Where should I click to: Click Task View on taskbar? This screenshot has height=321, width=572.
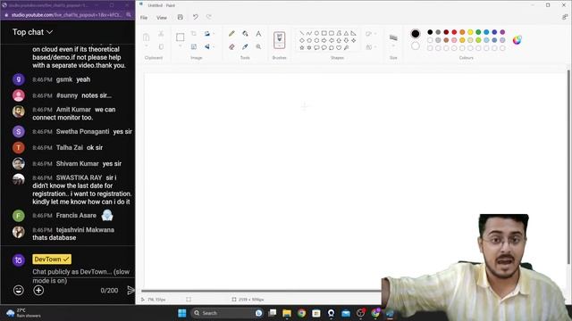click(272, 313)
